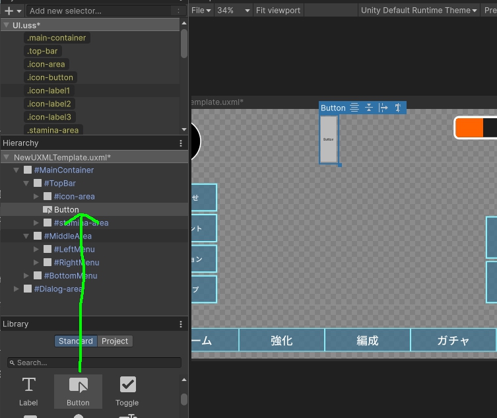The height and width of the screenshot is (418, 497).
Task: Click the horizontal spacing icon in Button header
Action: coord(383,108)
